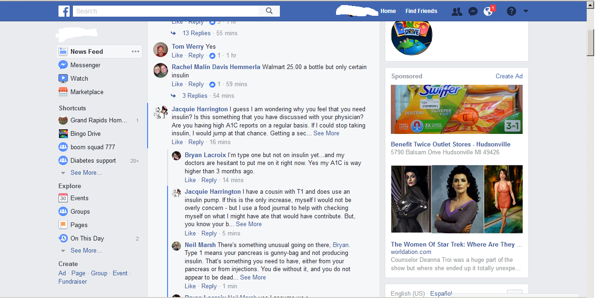
Task: Click the News Feed sidebar icon
Action: click(x=63, y=51)
